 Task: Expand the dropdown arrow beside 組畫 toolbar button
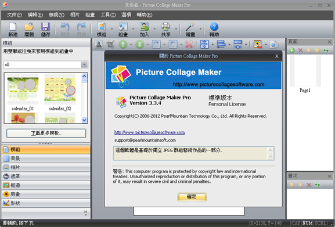point(133,29)
